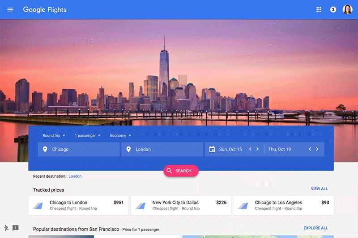
Task: Click airline icon on New York City card
Action: [x=141, y=206]
